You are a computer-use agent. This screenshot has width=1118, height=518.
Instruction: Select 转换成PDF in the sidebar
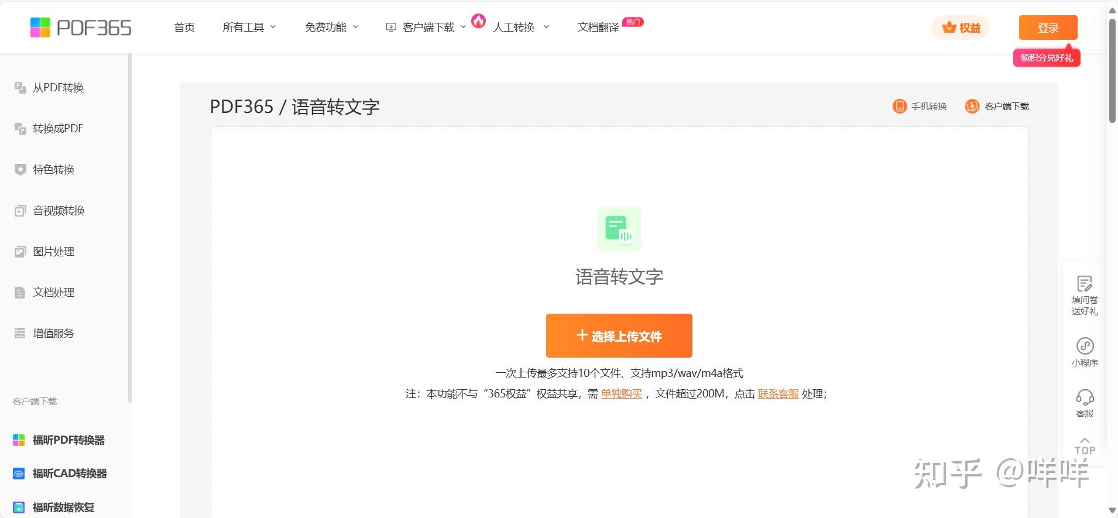pyautogui.click(x=58, y=129)
